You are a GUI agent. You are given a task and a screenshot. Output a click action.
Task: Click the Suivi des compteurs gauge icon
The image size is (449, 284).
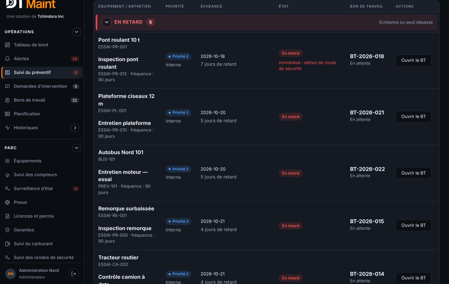pos(8,175)
